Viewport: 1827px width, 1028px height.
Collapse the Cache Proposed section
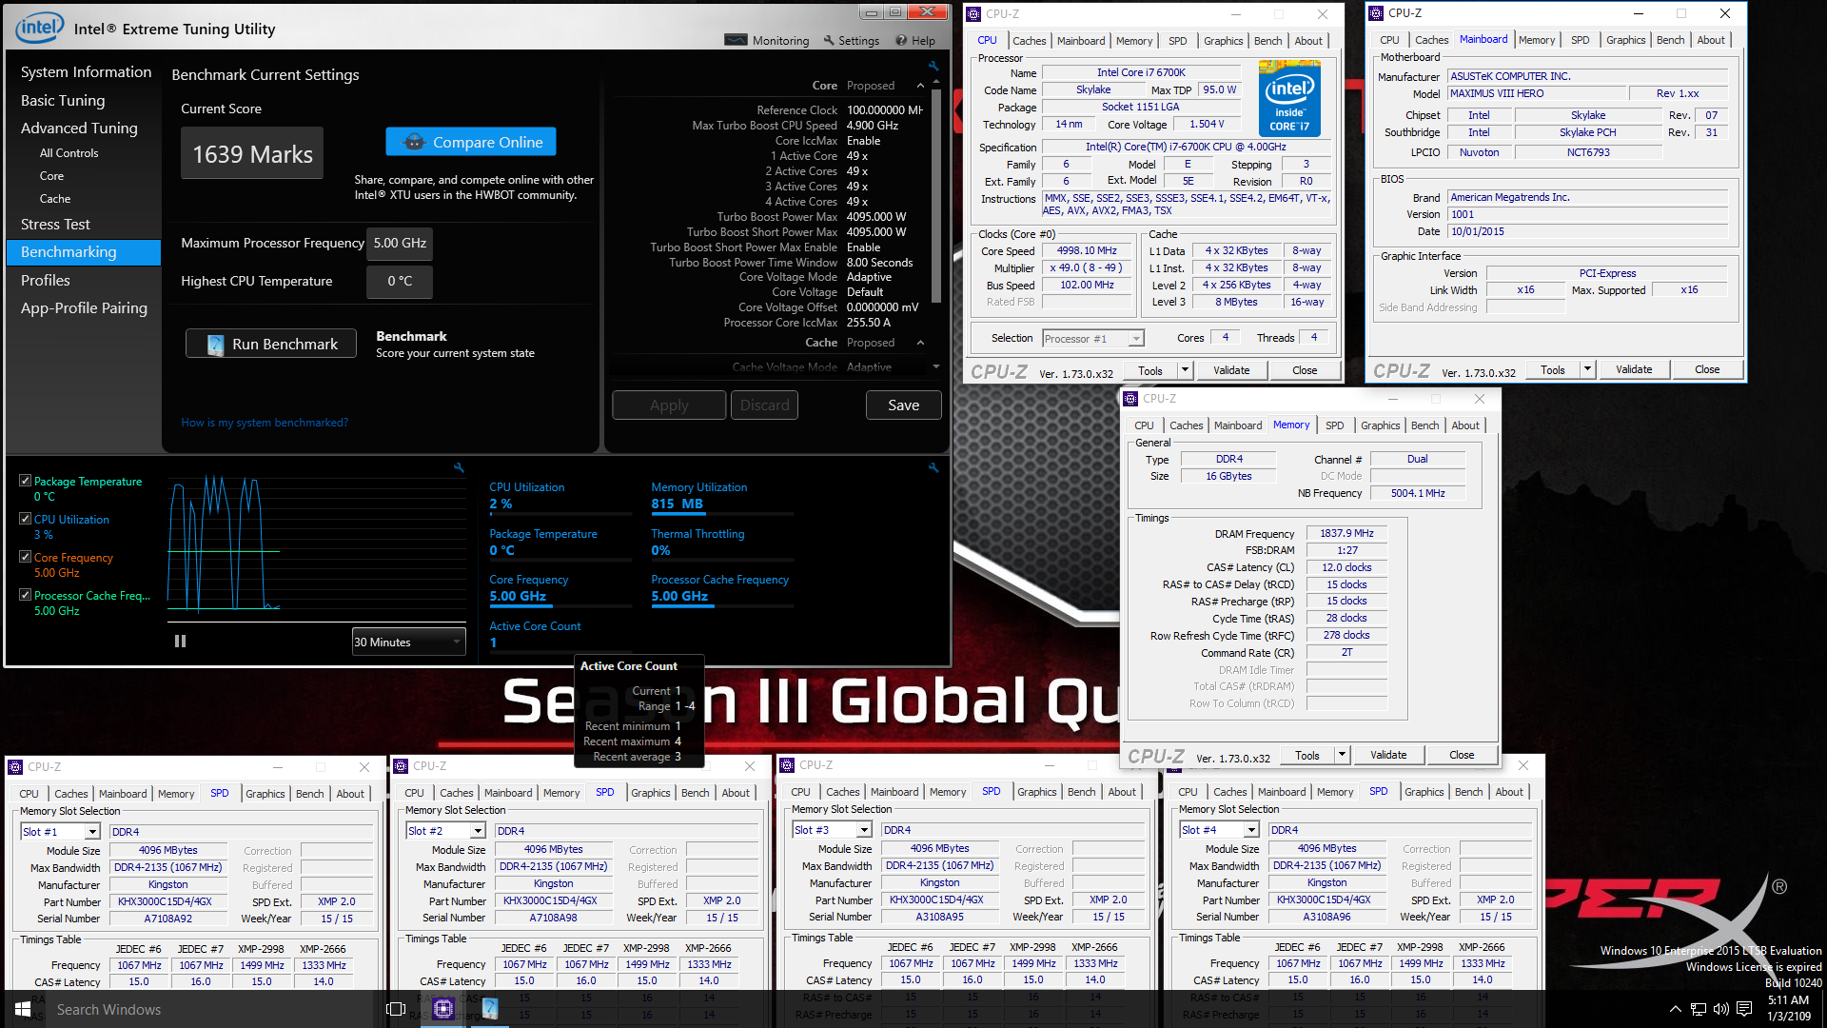pyautogui.click(x=920, y=343)
